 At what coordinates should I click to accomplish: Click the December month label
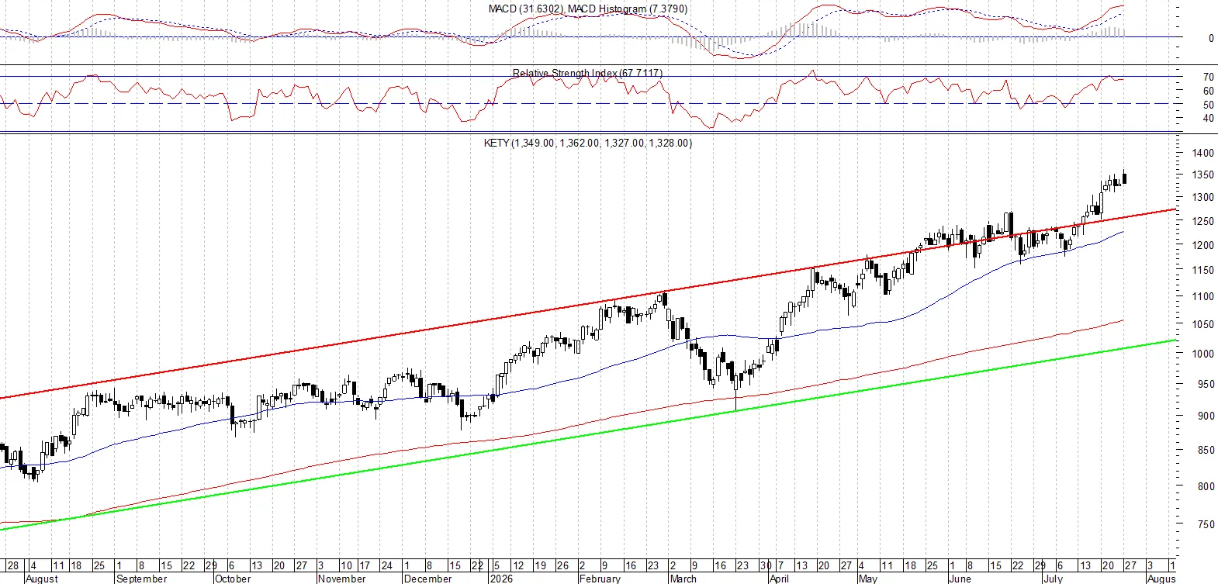click(x=428, y=579)
